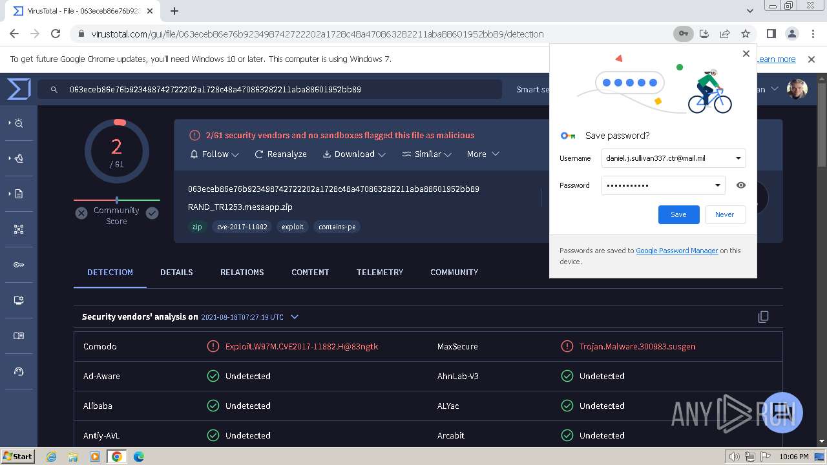Click the zip tag
This screenshot has height=465, width=827.
pyautogui.click(x=197, y=227)
